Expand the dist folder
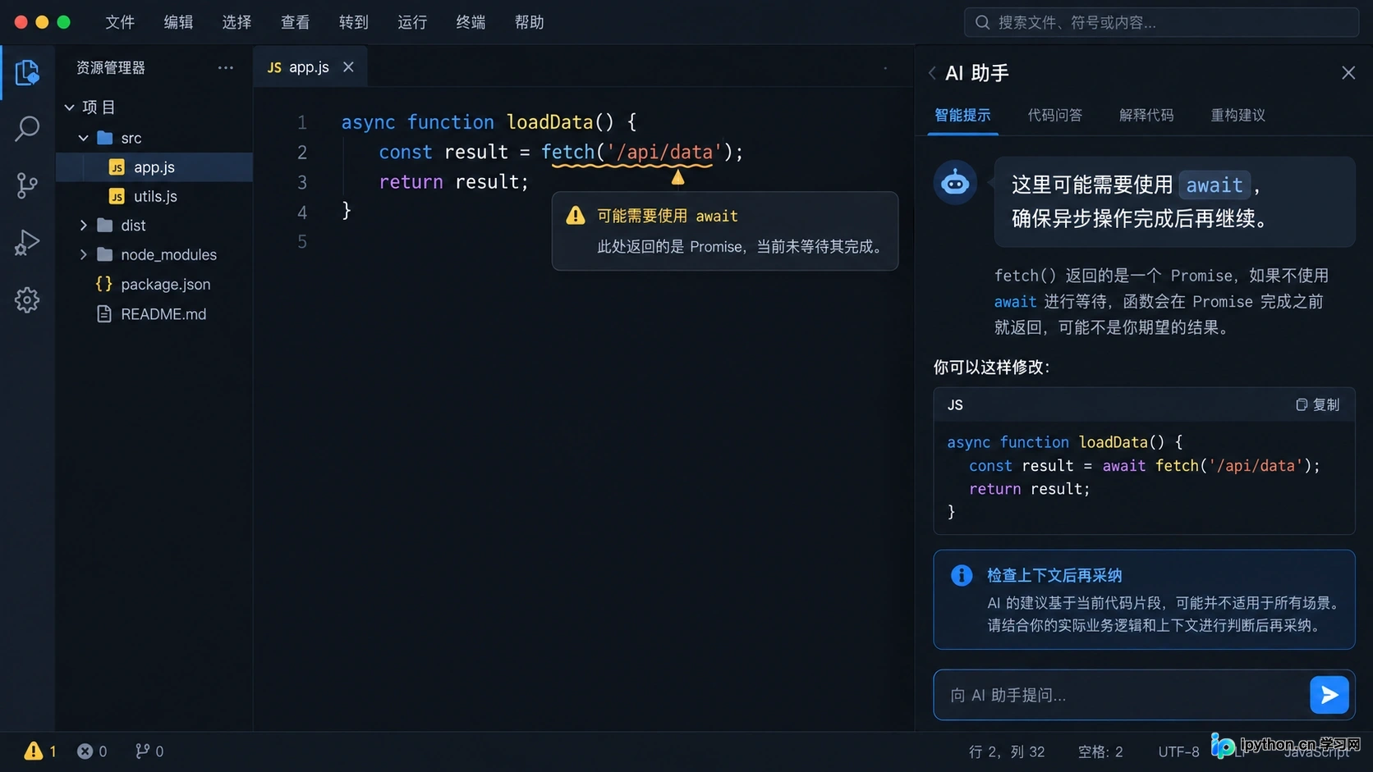Viewport: 1373px width, 772px height. 84,226
